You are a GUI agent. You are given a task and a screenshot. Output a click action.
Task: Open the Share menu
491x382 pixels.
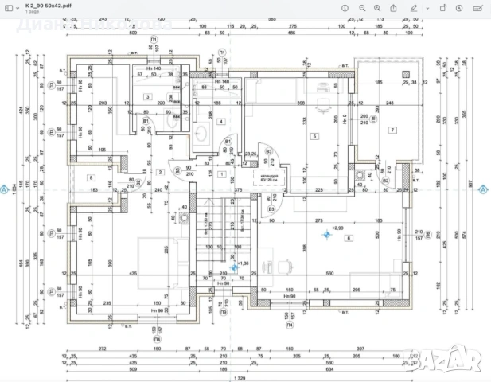coord(393,8)
